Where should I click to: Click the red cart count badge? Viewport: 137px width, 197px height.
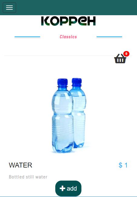[x=126, y=54]
